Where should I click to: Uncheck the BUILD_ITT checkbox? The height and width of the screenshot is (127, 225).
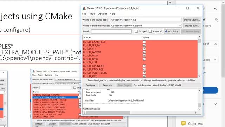tap(144, 49)
